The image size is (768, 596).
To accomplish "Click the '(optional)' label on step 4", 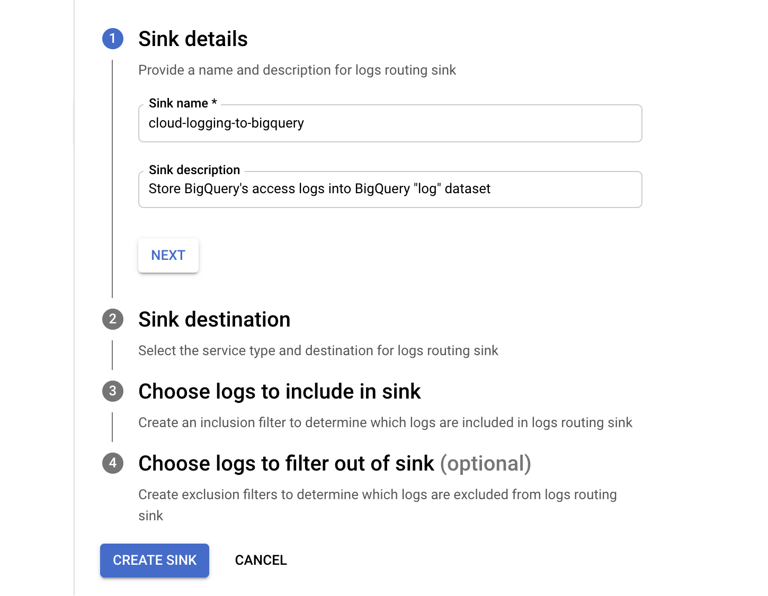I will click(x=485, y=464).
